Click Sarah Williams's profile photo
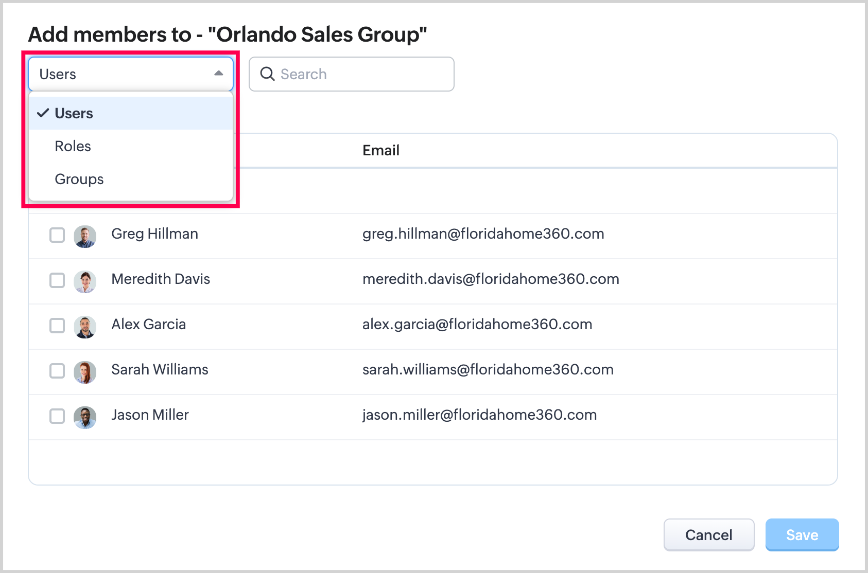 (x=85, y=372)
